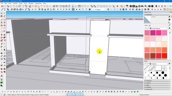Viewport: 172px width, 96px height.
Task: Click the Play animation button
Action: tap(77, 10)
